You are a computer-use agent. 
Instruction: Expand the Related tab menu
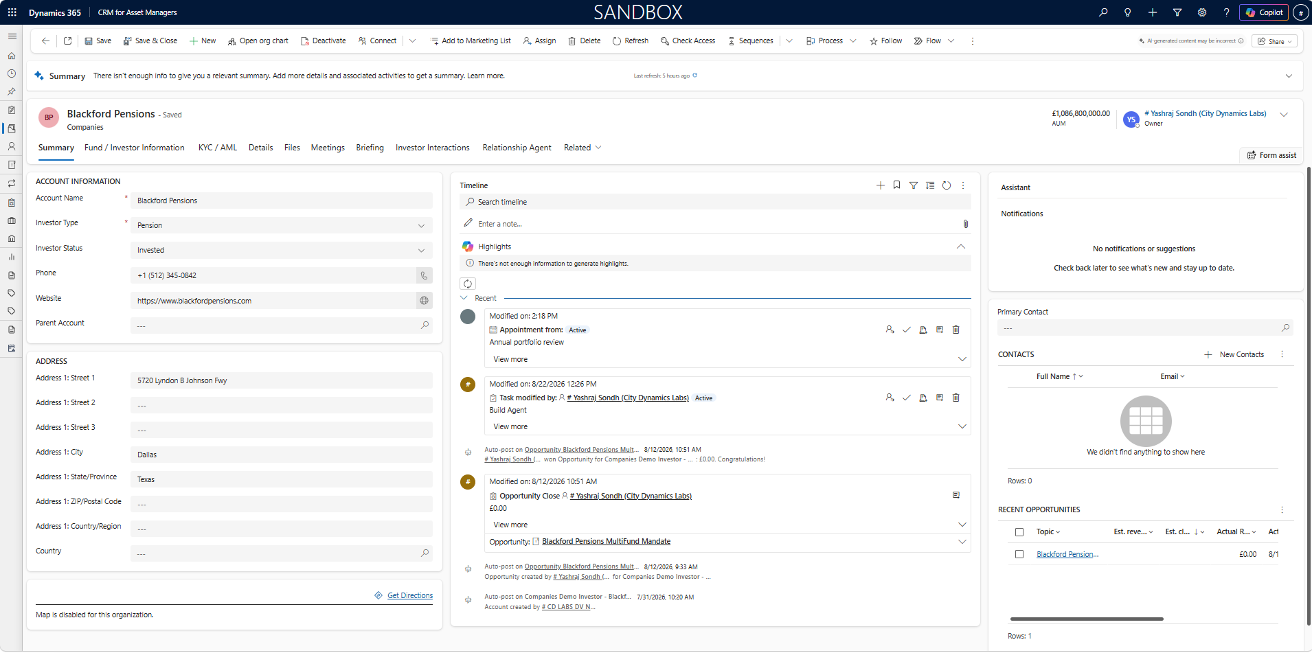[583, 148]
